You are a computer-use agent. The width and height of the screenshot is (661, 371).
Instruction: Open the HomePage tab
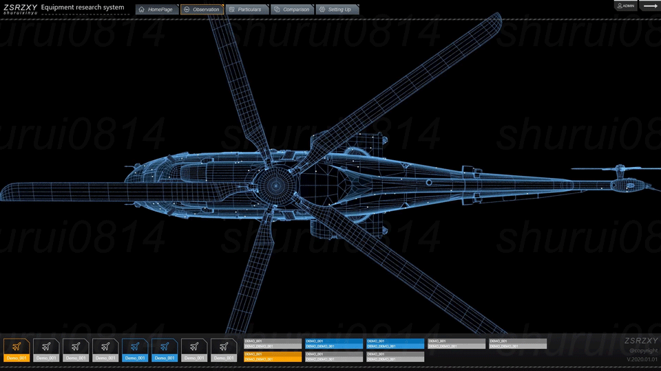coord(156,9)
